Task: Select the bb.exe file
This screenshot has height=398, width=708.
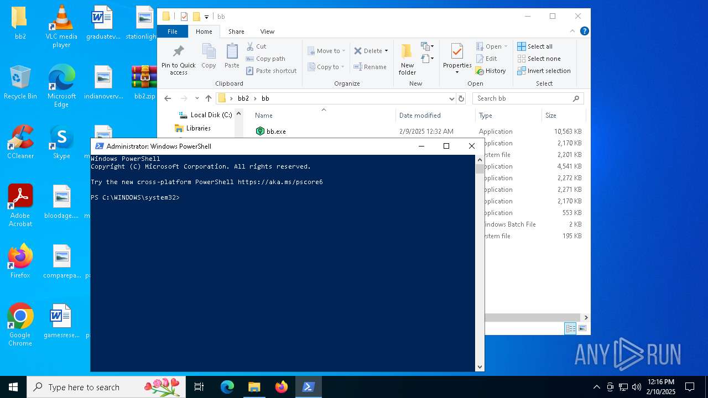Action: click(x=271, y=132)
